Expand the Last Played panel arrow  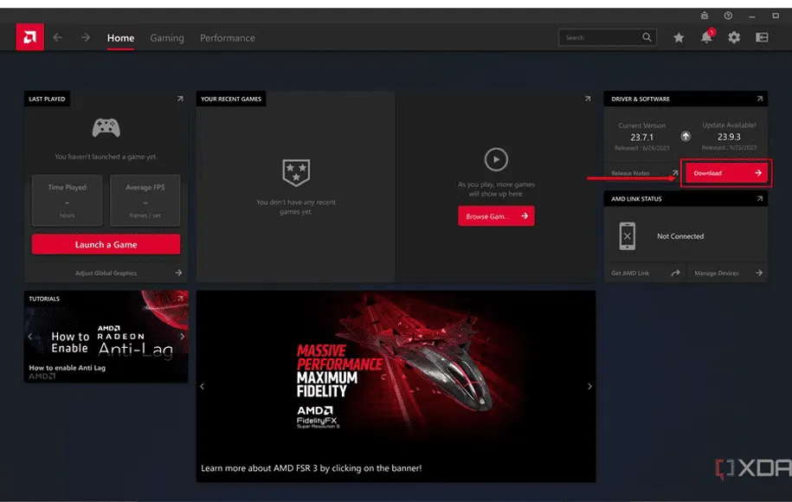click(180, 99)
